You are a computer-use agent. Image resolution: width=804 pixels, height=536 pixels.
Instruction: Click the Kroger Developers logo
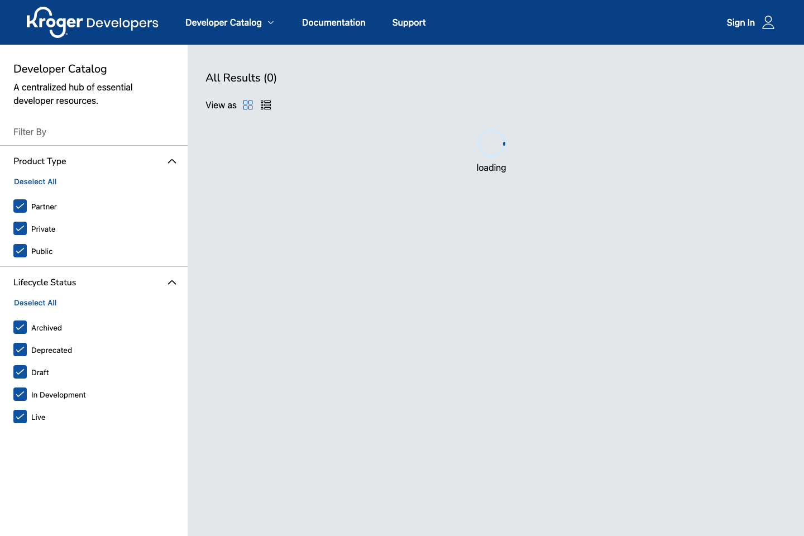(92, 22)
